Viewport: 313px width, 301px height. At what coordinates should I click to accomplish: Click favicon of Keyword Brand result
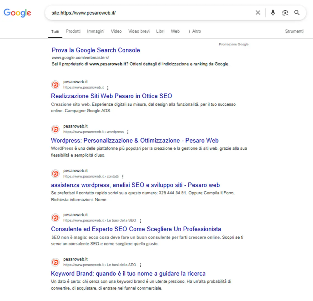coord(55,262)
